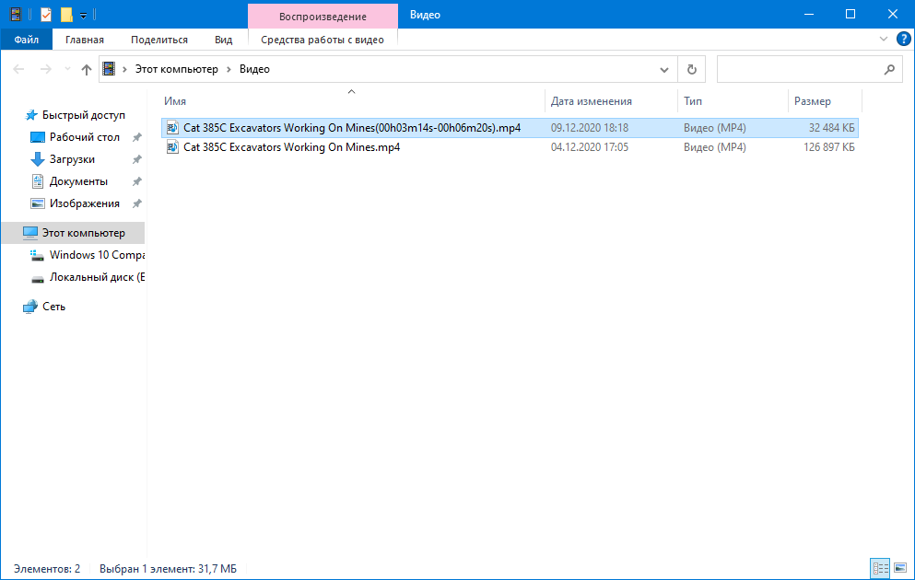Open Загрузки in the navigation pane

pyautogui.click(x=72, y=159)
